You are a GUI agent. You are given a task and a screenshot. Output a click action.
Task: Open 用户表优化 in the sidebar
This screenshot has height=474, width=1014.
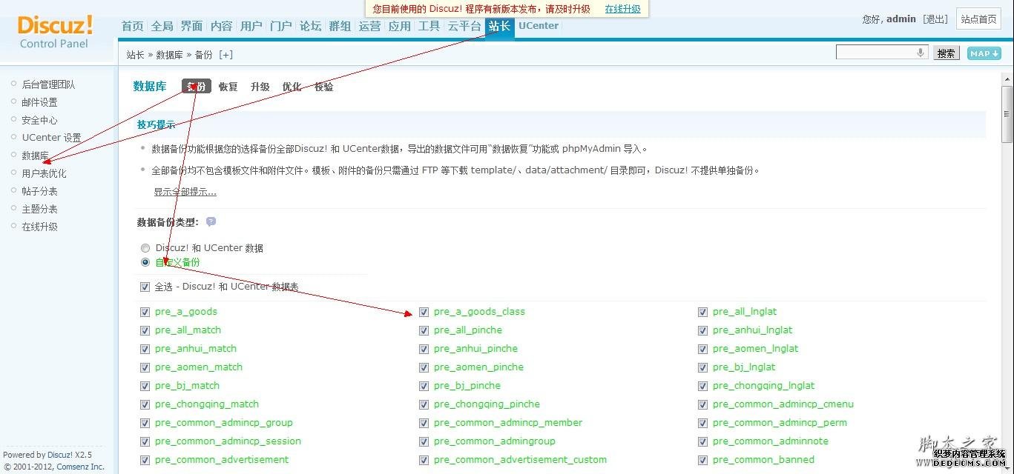pyautogui.click(x=44, y=173)
